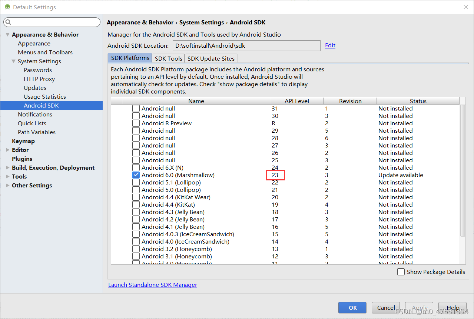Click the Android Studio title bar icon
The height and width of the screenshot is (319, 474).
[x=7, y=7]
